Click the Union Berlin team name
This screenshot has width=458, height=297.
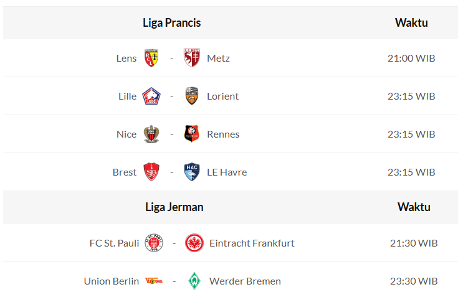[112, 281]
